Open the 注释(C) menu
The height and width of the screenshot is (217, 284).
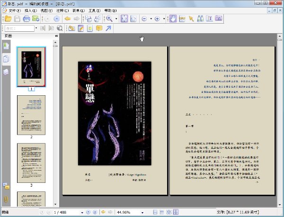point(62,10)
